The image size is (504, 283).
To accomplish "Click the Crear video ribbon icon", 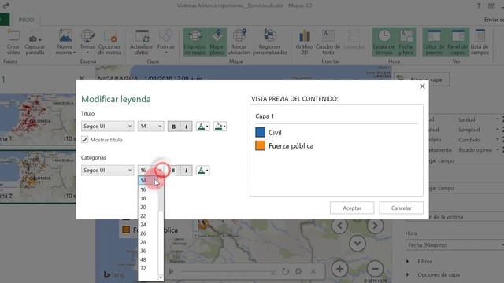I will pos(13,42).
